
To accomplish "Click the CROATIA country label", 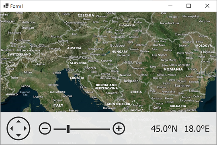I will click(x=77, y=78).
